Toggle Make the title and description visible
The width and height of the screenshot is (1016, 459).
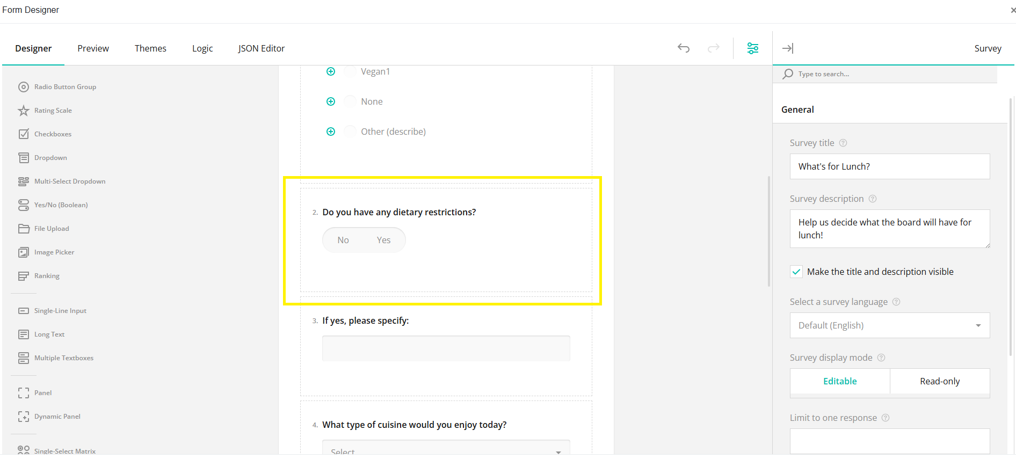[x=796, y=272]
